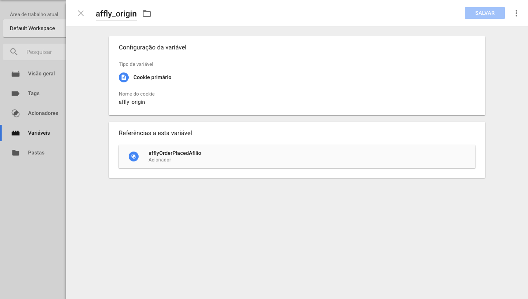Viewport: 528px width, 299px height.
Task: Click the Acionadores triggers icon
Action: point(16,113)
